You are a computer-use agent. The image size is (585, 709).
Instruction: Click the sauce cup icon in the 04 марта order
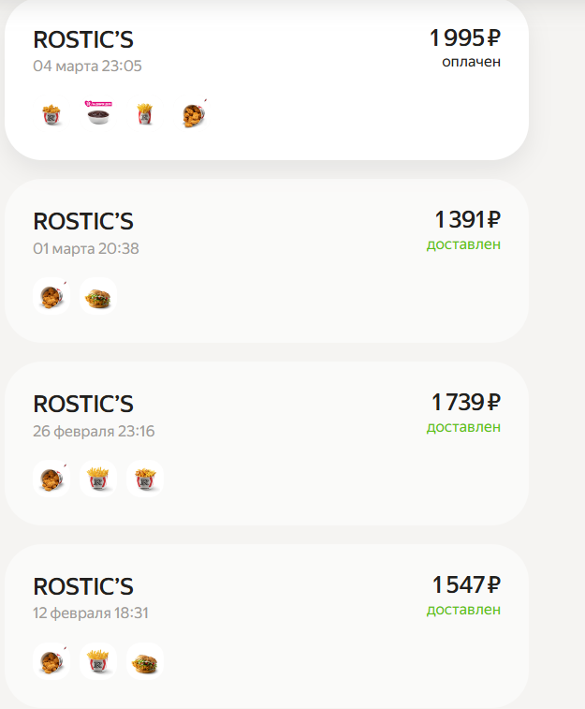[x=98, y=114]
